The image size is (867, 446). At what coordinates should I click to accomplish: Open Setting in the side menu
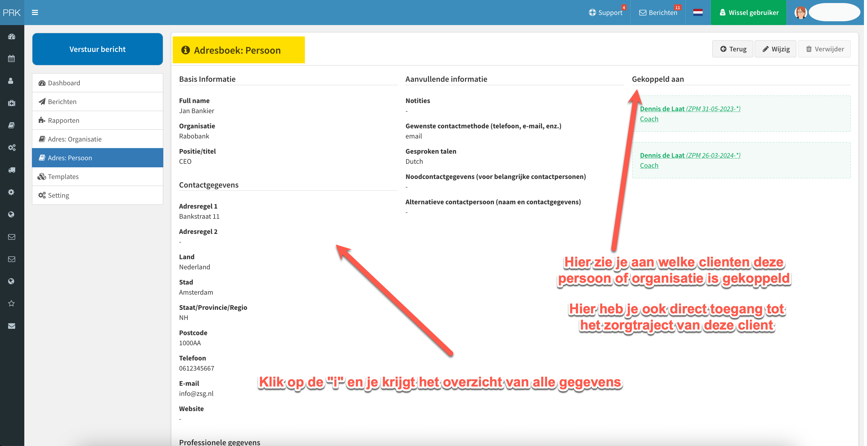tap(97, 195)
